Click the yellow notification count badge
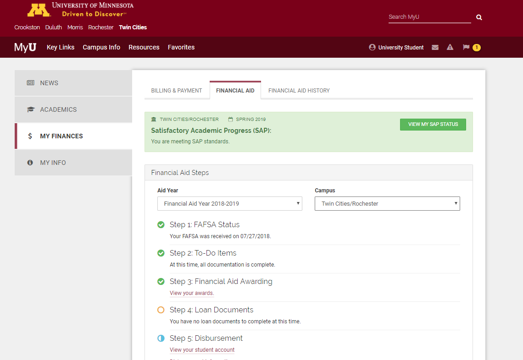This screenshot has width=523, height=360. click(x=477, y=47)
